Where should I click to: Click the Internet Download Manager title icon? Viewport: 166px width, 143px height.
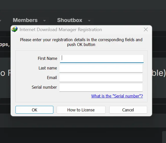14,29
